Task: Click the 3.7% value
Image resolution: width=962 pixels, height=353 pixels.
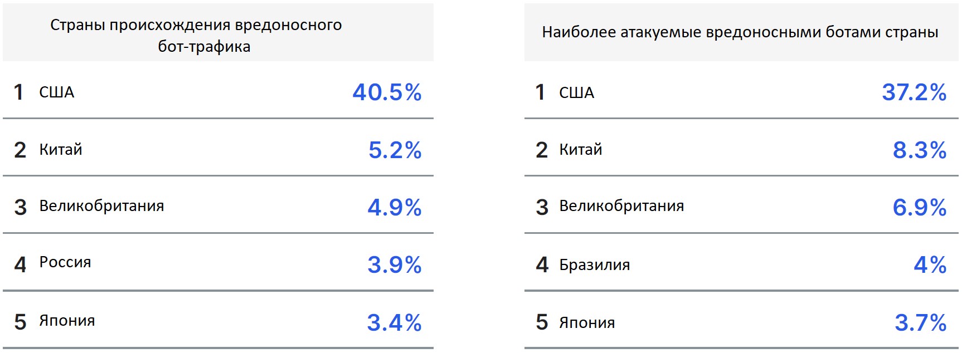Action: tap(921, 322)
